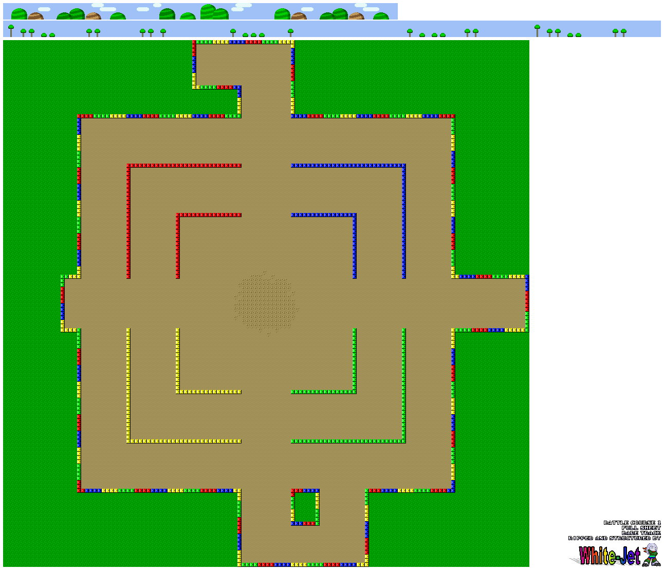Click the bumpy rough patch at the track center
This screenshot has width=664, height=570.
pos(266,304)
